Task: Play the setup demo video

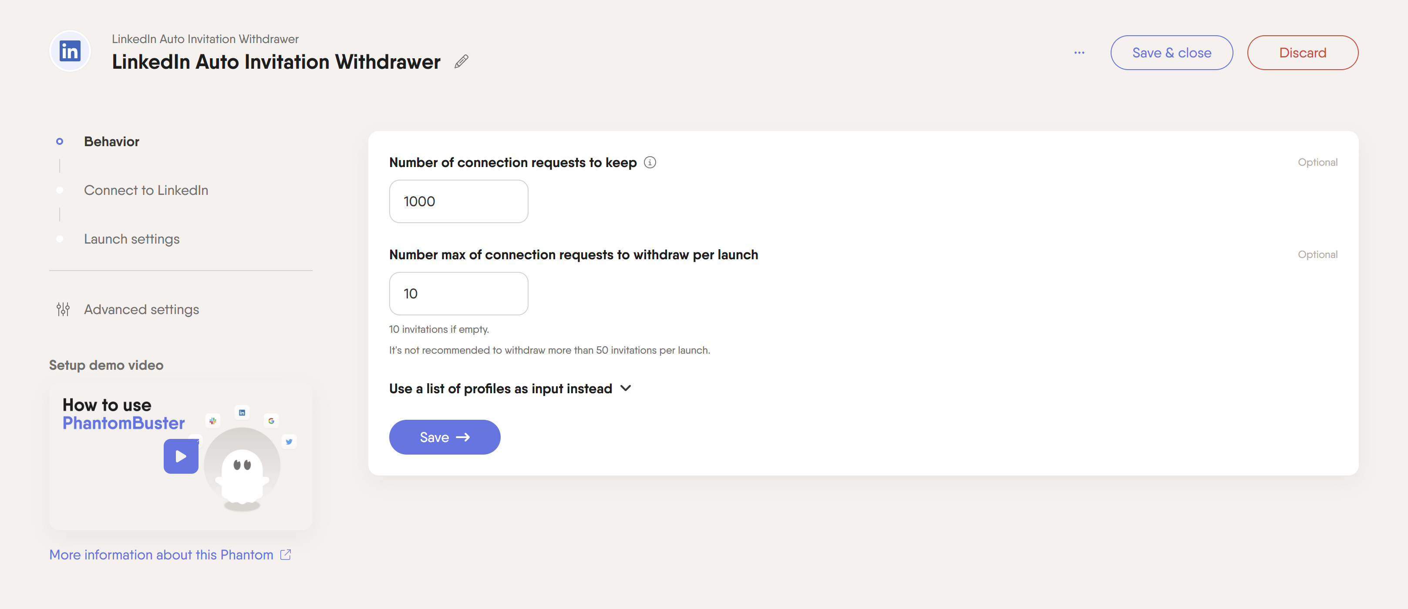Action: (181, 456)
